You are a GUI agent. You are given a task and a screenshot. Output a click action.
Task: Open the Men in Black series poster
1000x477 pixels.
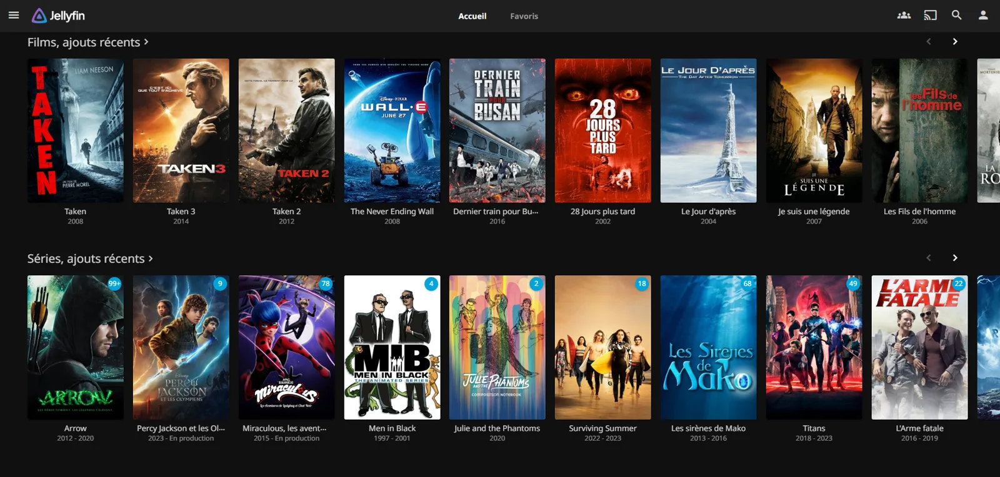click(x=392, y=347)
